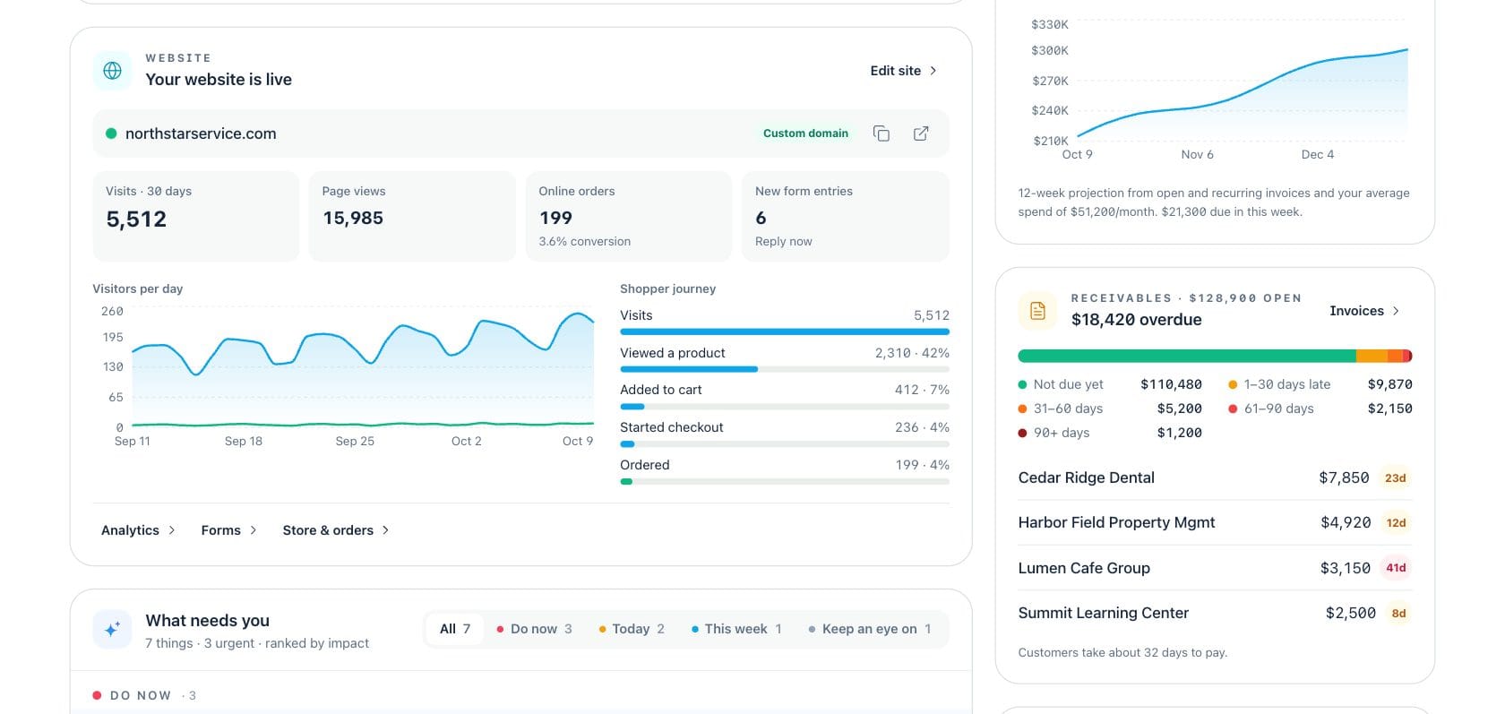Click the northstarservice.com domain text

click(201, 133)
